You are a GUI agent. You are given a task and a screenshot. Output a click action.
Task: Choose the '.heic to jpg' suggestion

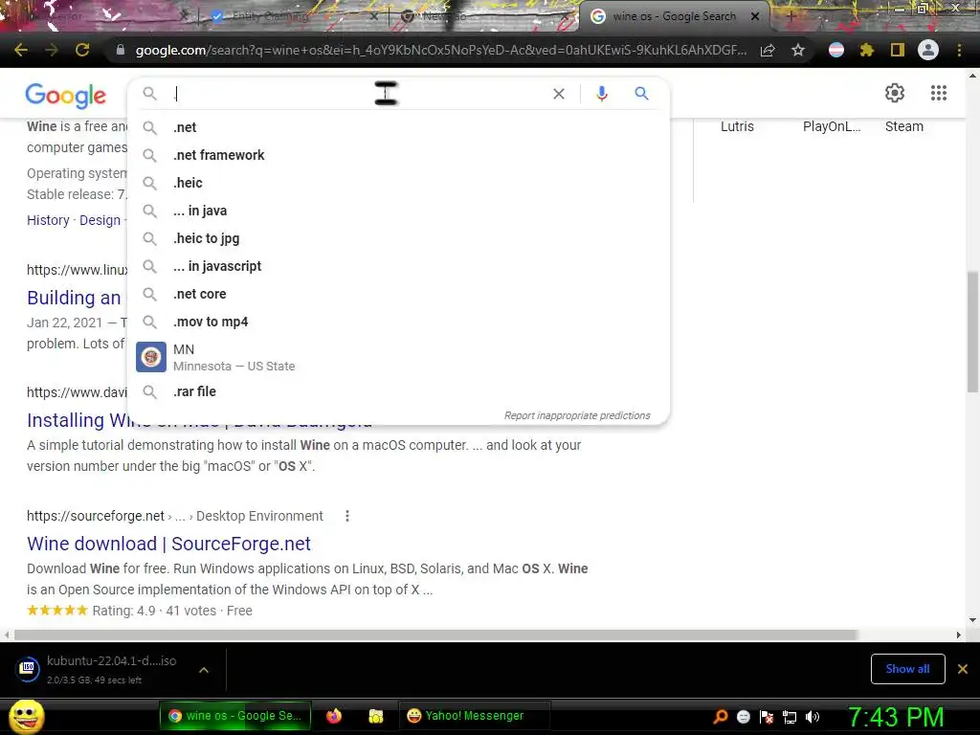click(x=398, y=238)
